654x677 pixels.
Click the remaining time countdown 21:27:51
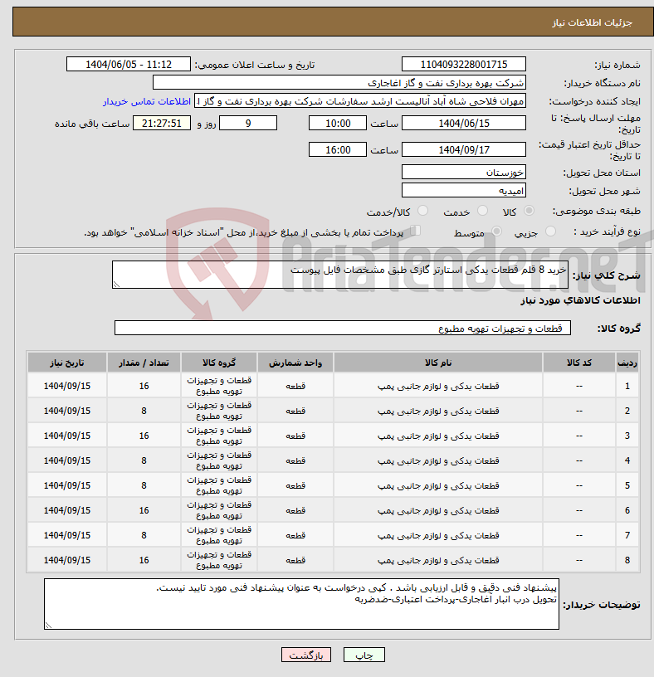coord(162,123)
